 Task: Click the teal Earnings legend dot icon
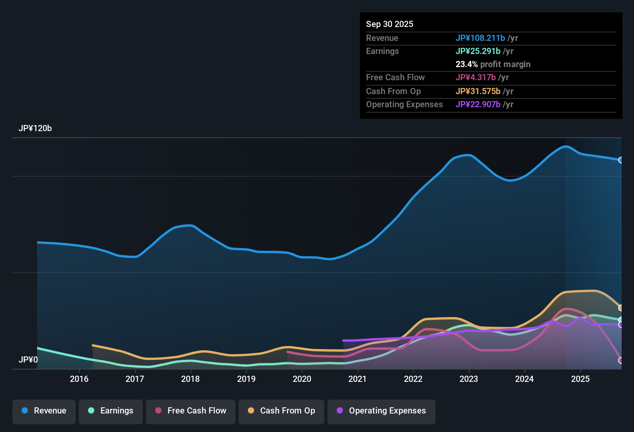point(92,411)
